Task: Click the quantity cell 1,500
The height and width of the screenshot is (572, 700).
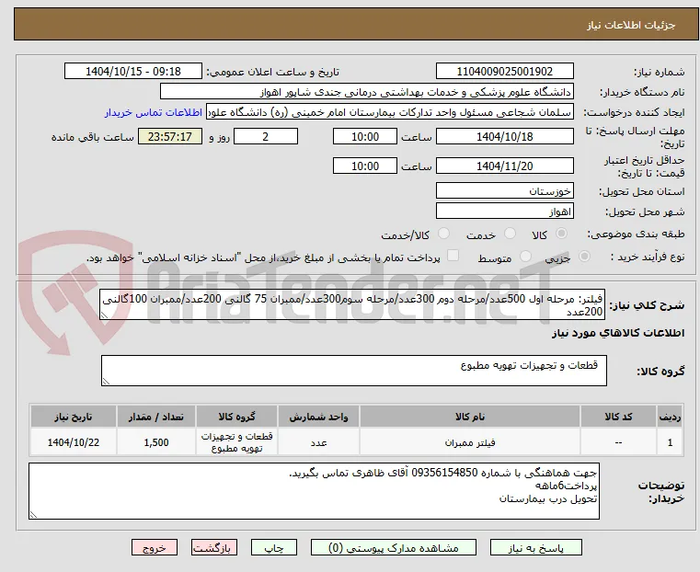Action: pyautogui.click(x=155, y=442)
